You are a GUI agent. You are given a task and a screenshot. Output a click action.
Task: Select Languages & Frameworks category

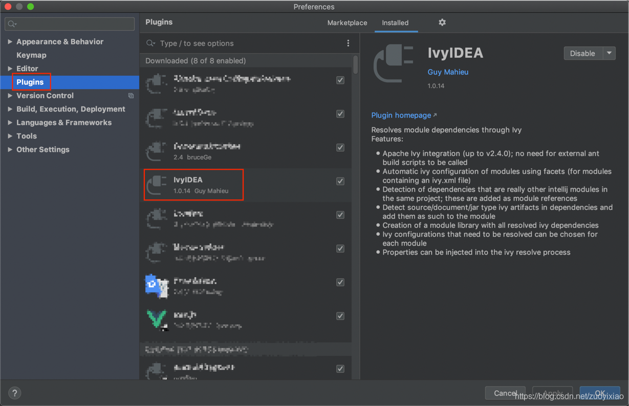[64, 123]
